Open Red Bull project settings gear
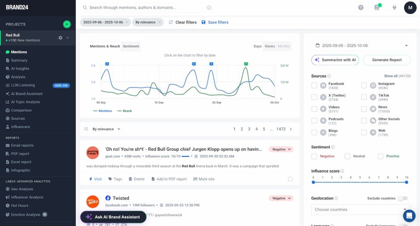The image size is (420, 226). coord(60,38)
